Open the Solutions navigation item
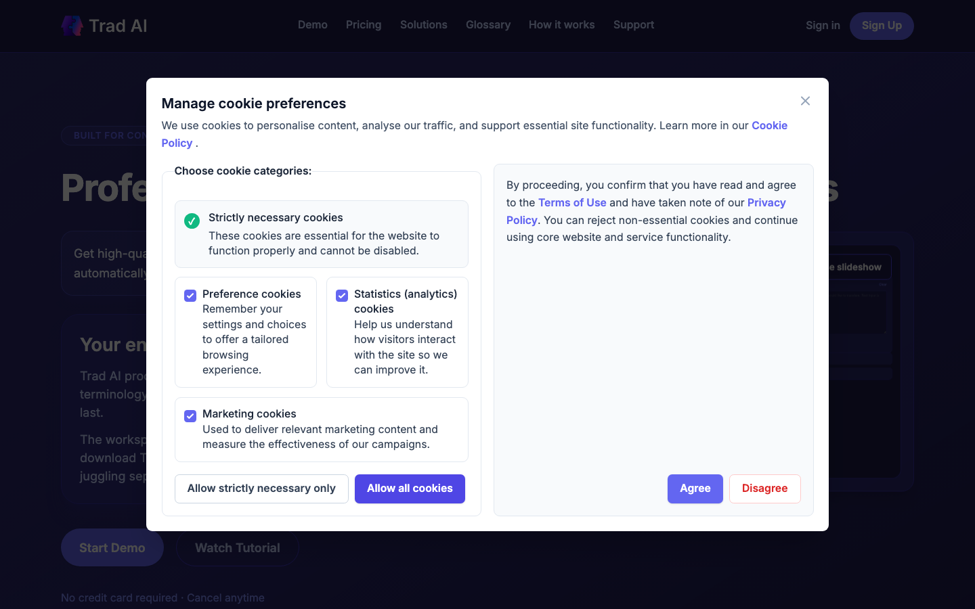Image resolution: width=975 pixels, height=609 pixels. tap(424, 25)
